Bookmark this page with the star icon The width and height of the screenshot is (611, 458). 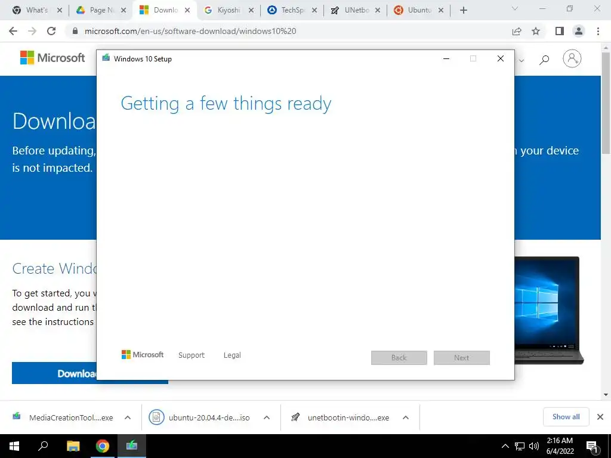536,31
